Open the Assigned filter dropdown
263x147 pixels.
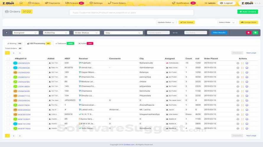click(25, 33)
